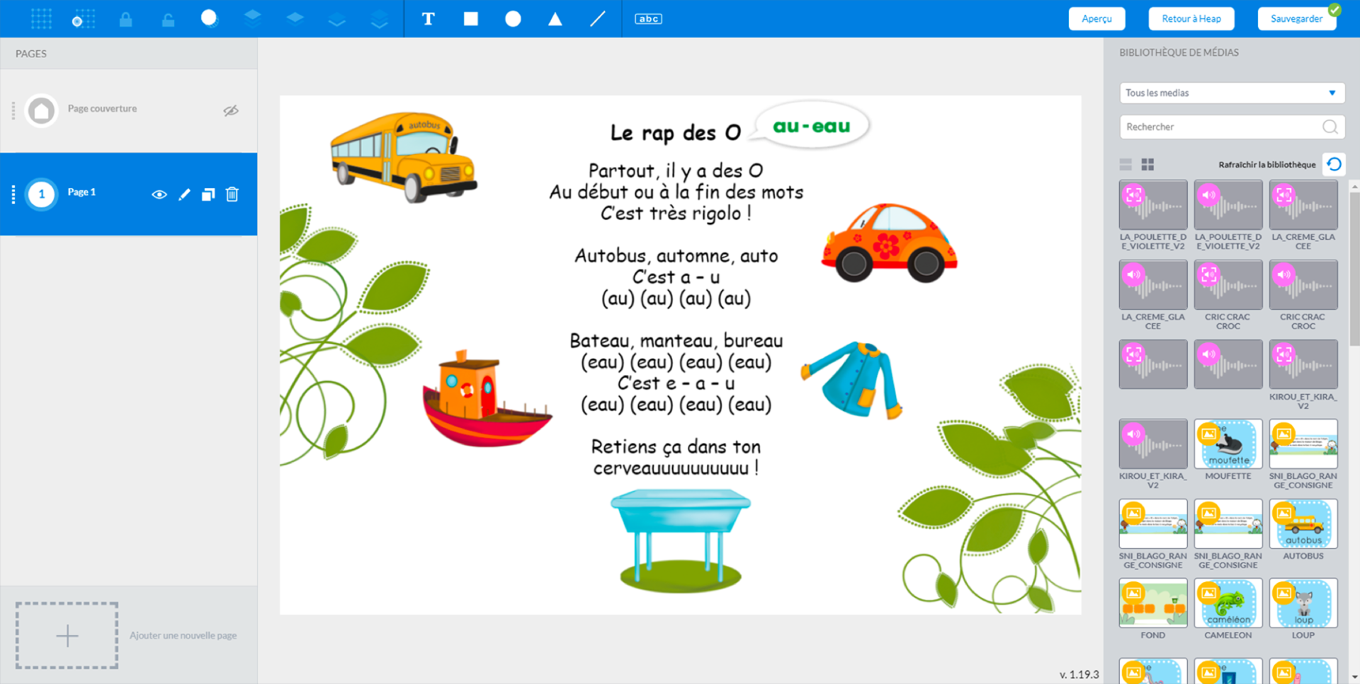Select the Text tool in the toolbar

(x=428, y=19)
